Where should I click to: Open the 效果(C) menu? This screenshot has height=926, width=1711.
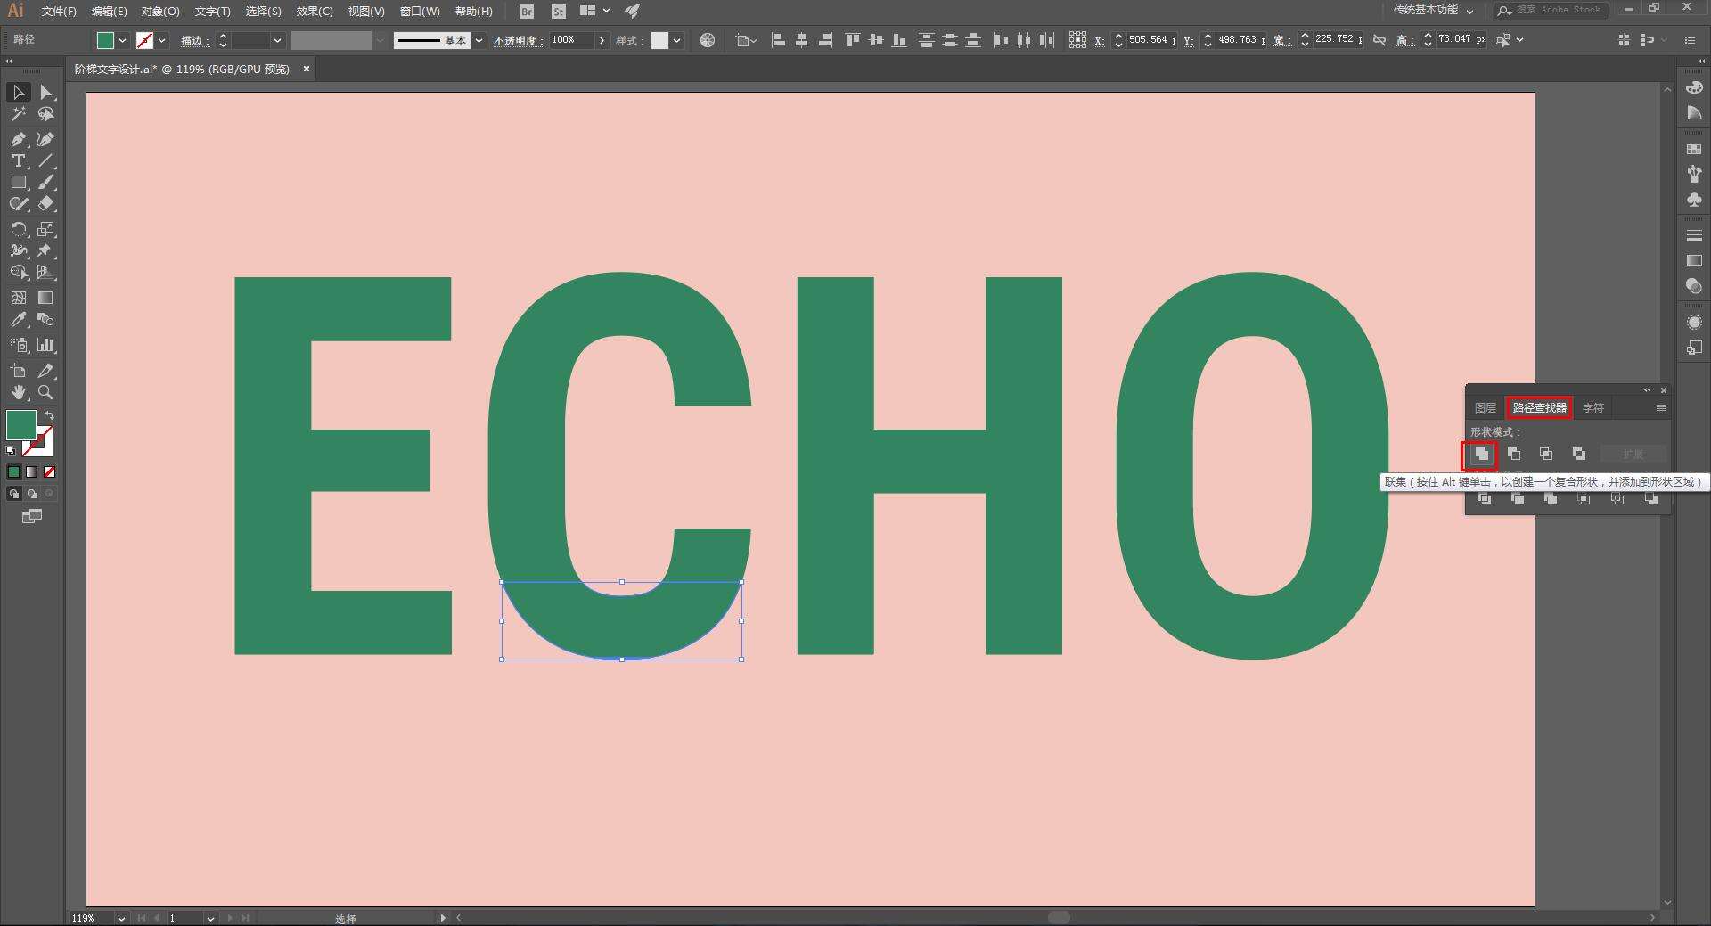coord(315,12)
